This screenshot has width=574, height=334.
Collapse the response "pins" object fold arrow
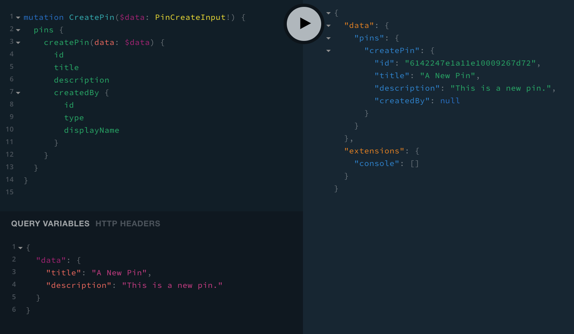pos(328,38)
